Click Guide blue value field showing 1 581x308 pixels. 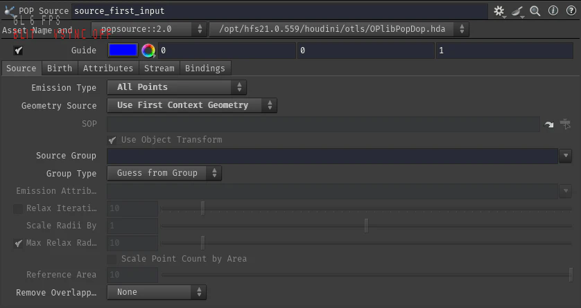point(504,51)
